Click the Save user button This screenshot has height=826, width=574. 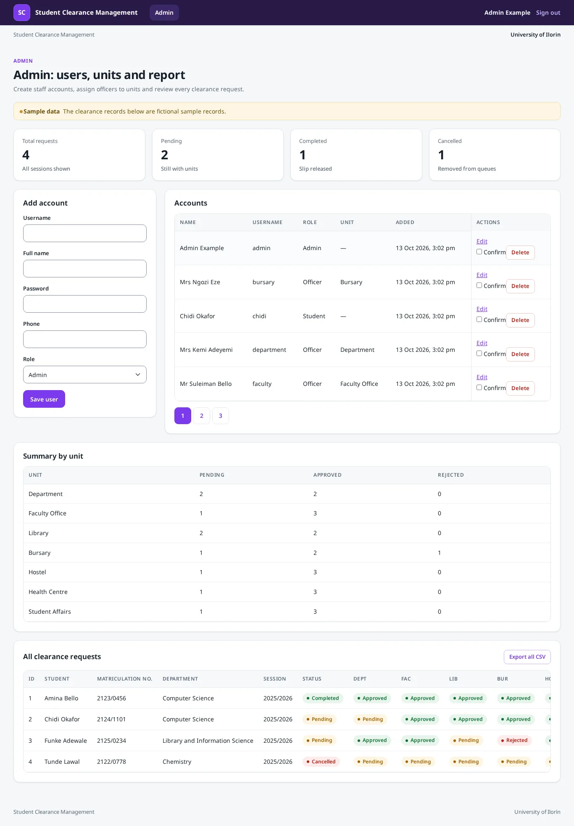pyautogui.click(x=44, y=399)
